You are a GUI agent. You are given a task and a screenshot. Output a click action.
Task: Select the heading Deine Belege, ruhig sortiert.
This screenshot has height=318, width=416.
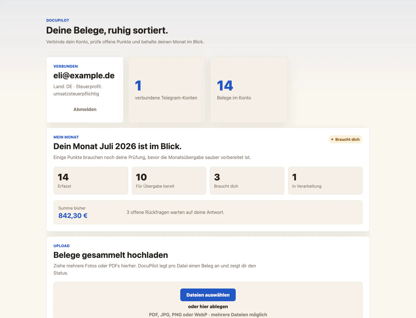click(107, 30)
